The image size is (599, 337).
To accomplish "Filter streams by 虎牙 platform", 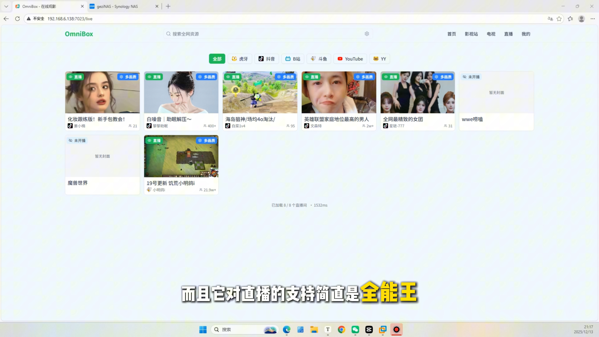I will pos(240,59).
